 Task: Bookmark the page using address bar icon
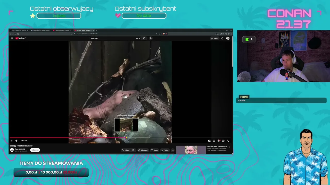(71, 34)
